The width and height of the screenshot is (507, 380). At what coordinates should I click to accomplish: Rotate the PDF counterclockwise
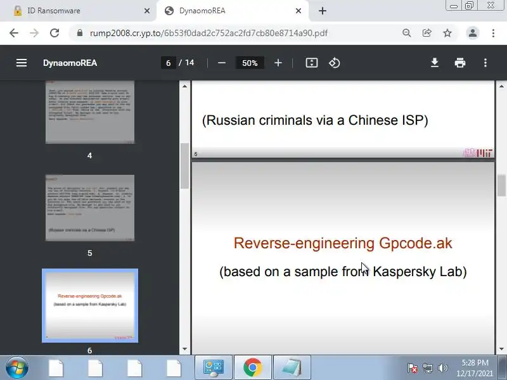335,63
